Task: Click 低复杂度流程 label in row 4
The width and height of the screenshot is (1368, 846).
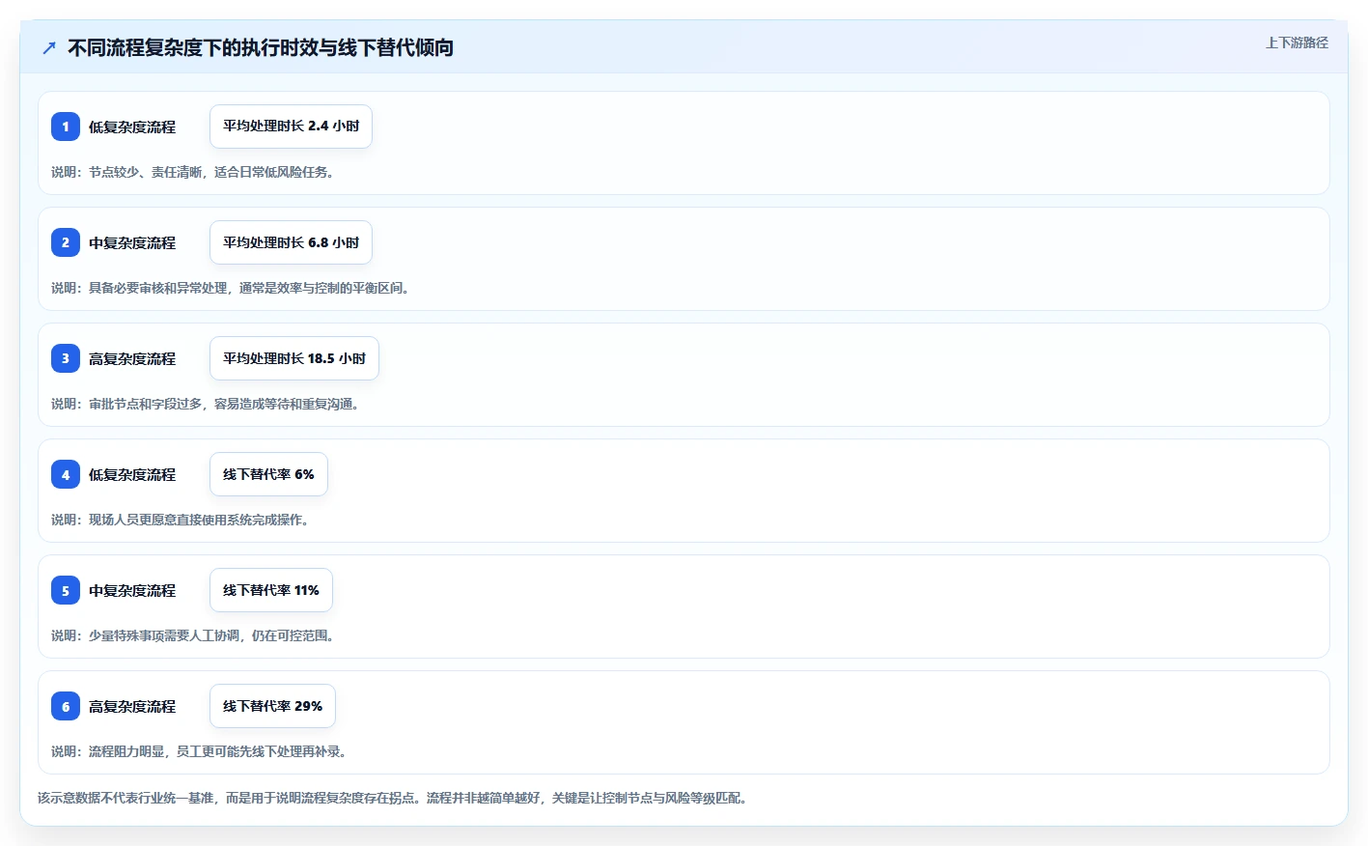Action: pyautogui.click(x=132, y=474)
